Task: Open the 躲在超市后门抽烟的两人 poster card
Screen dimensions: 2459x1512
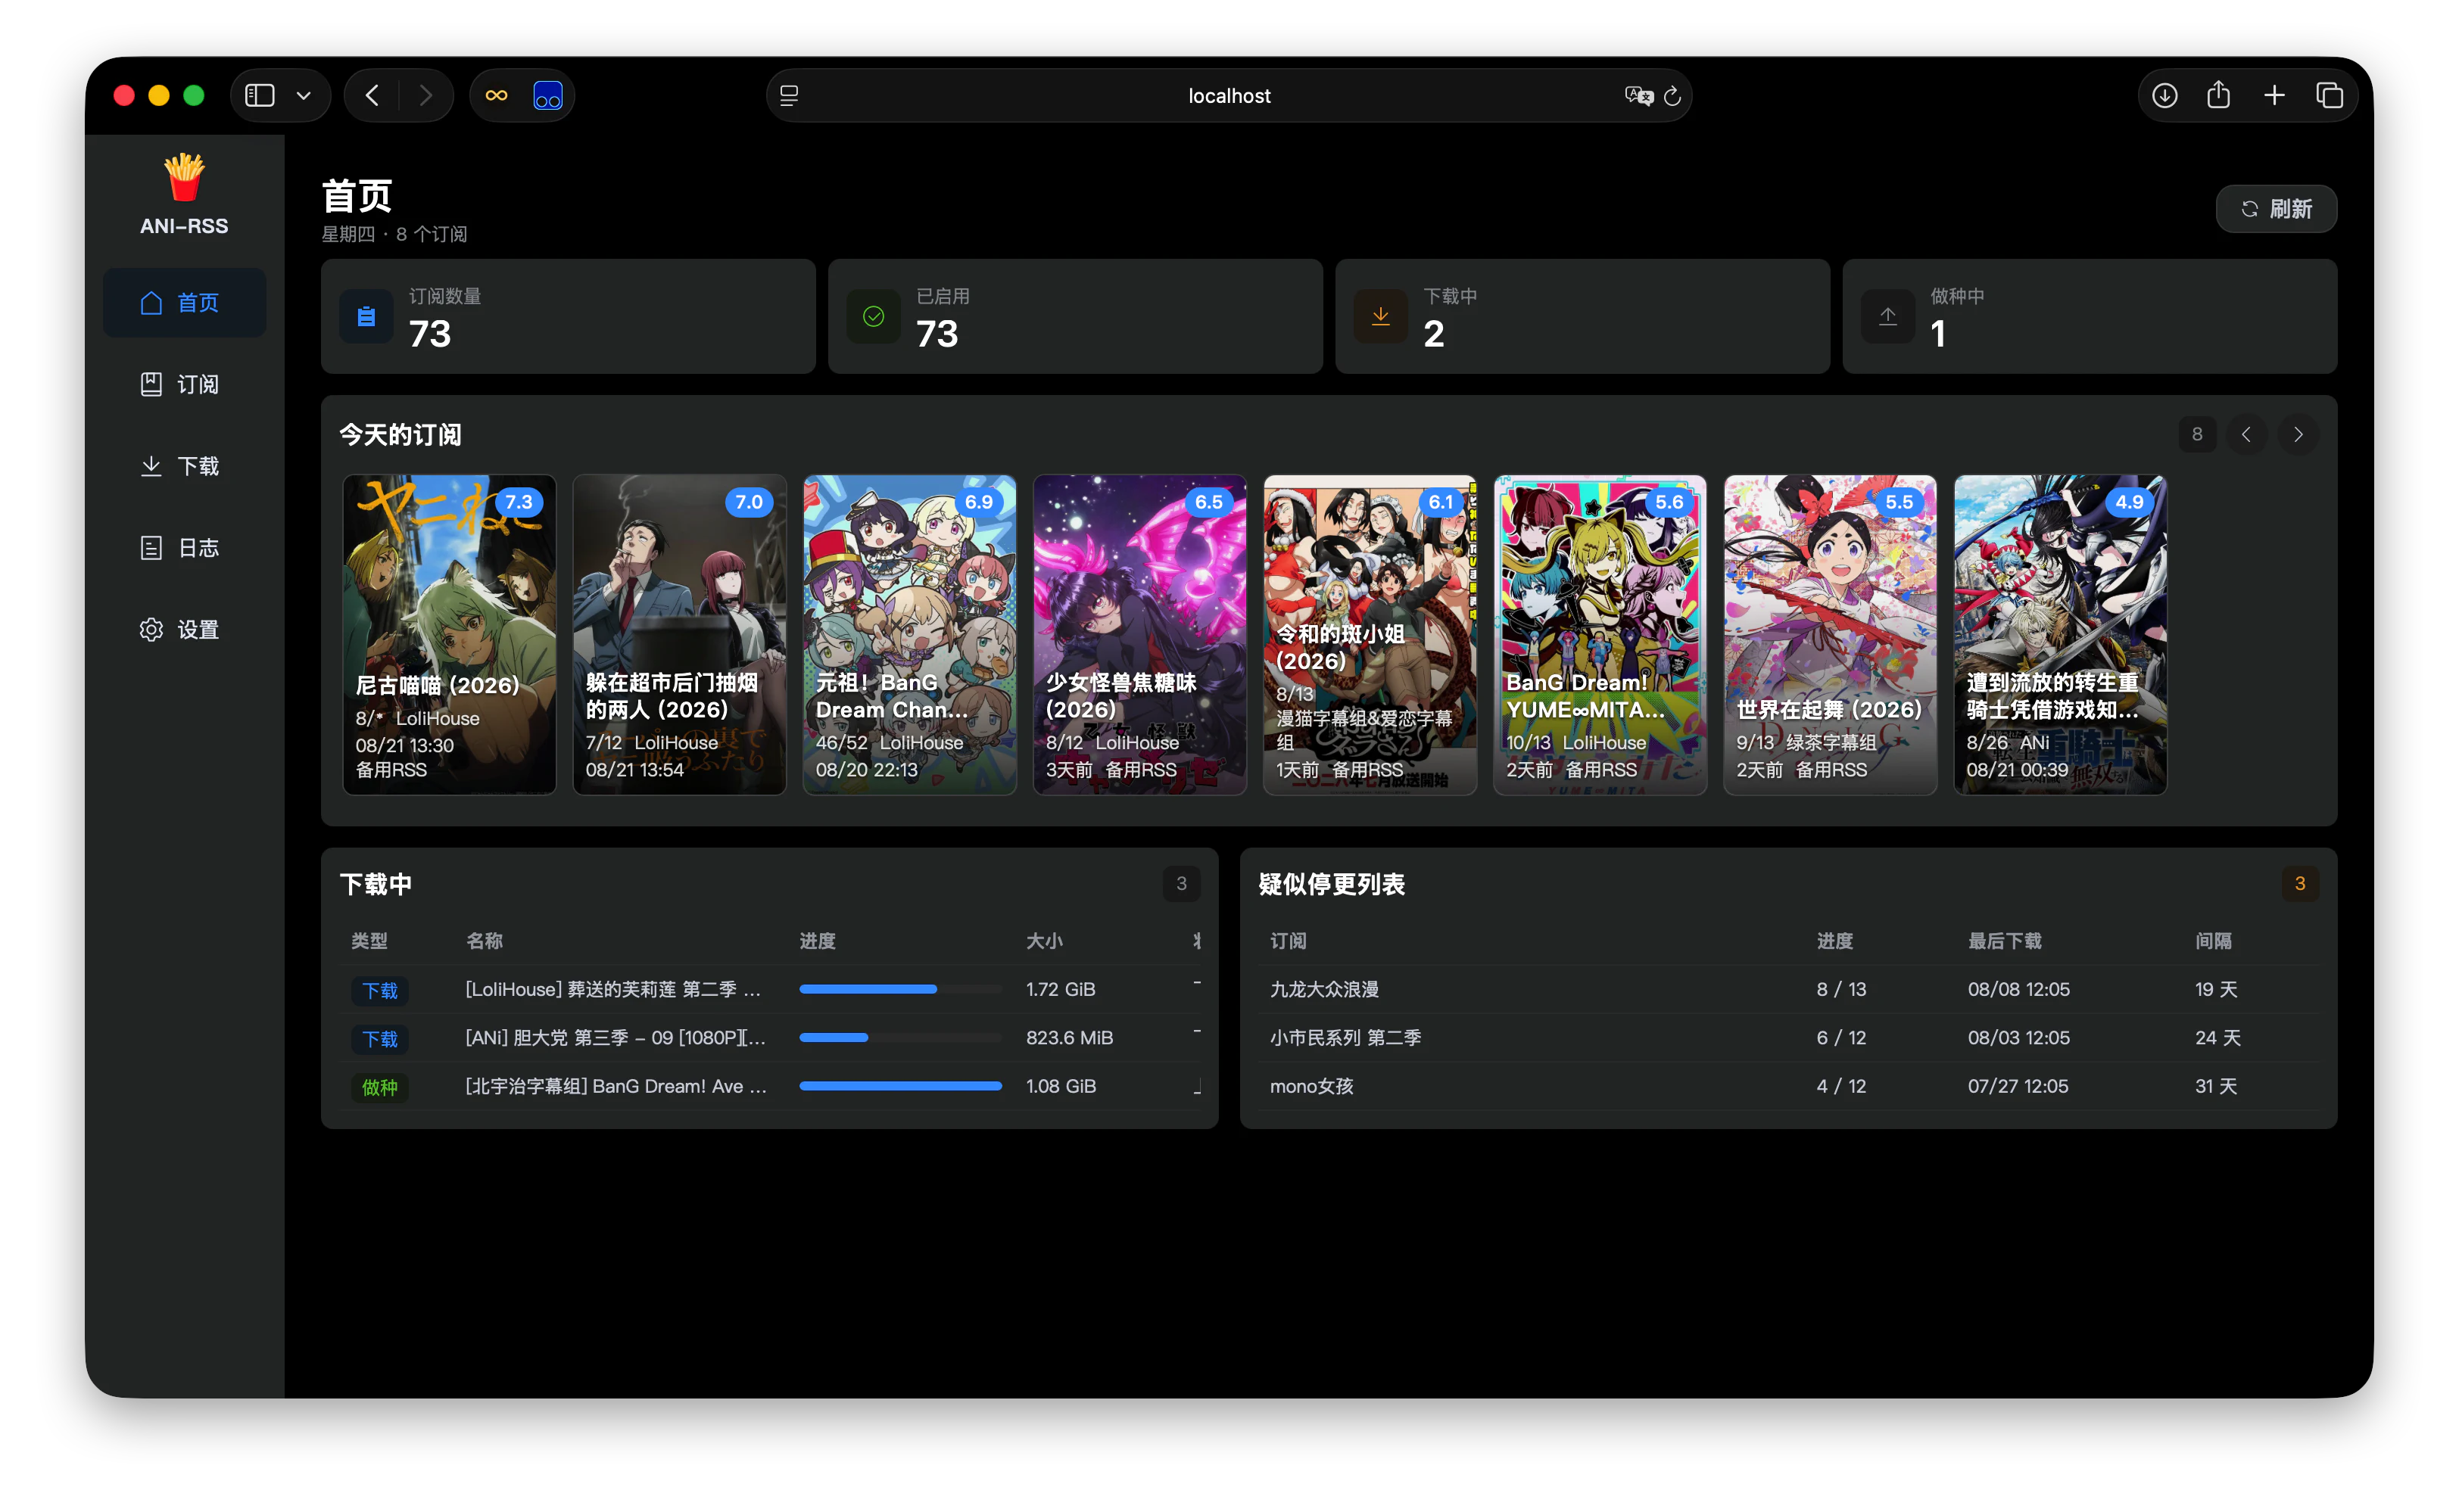Action: click(x=679, y=635)
